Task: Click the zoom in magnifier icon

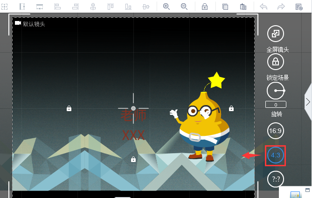Action: click(166, 7)
